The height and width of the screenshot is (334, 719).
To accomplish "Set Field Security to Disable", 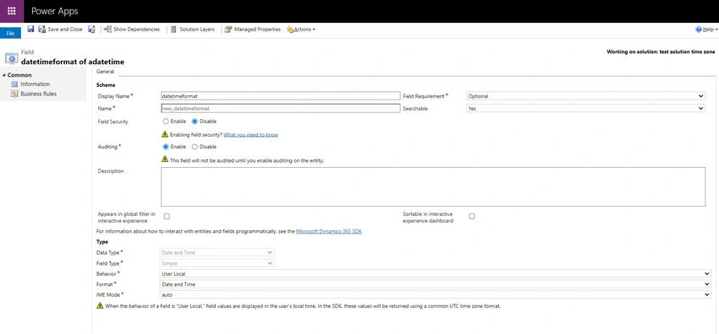I will point(195,121).
